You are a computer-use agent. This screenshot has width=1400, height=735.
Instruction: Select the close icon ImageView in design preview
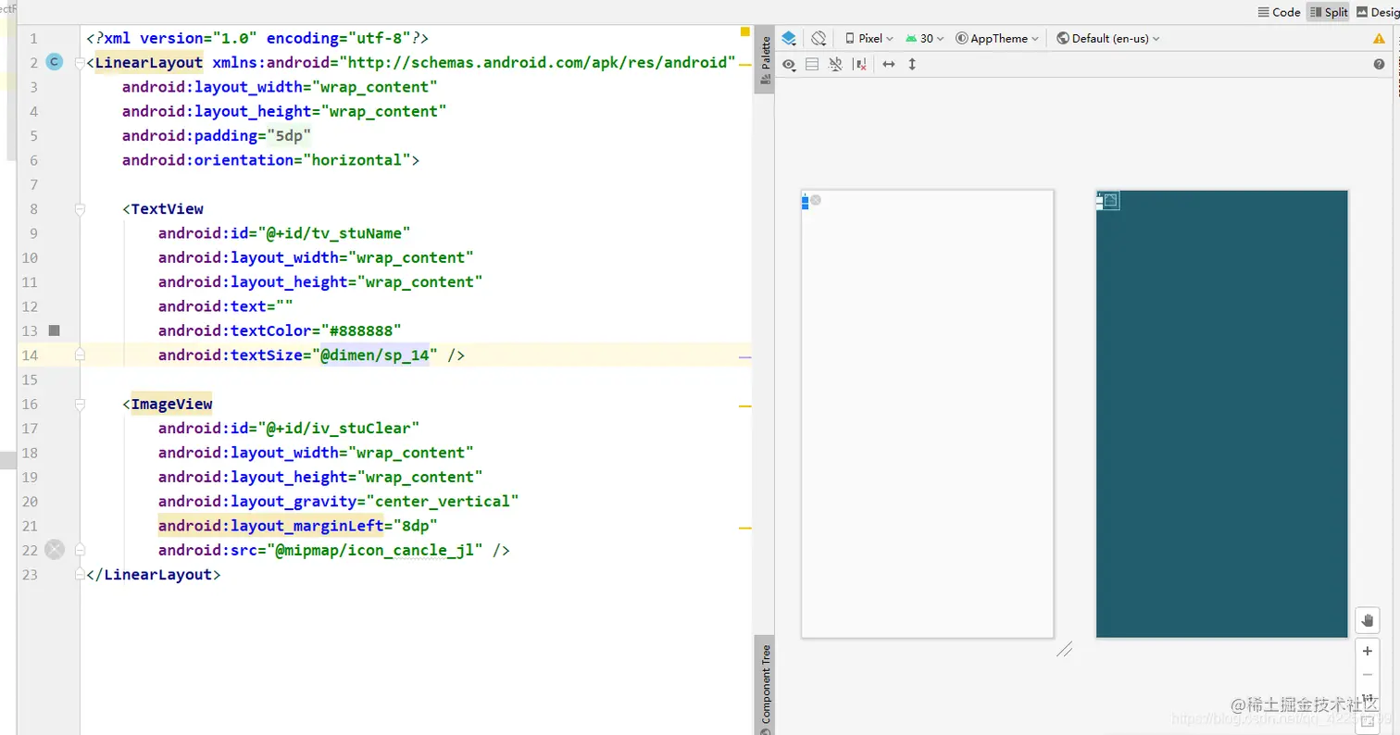tap(816, 200)
